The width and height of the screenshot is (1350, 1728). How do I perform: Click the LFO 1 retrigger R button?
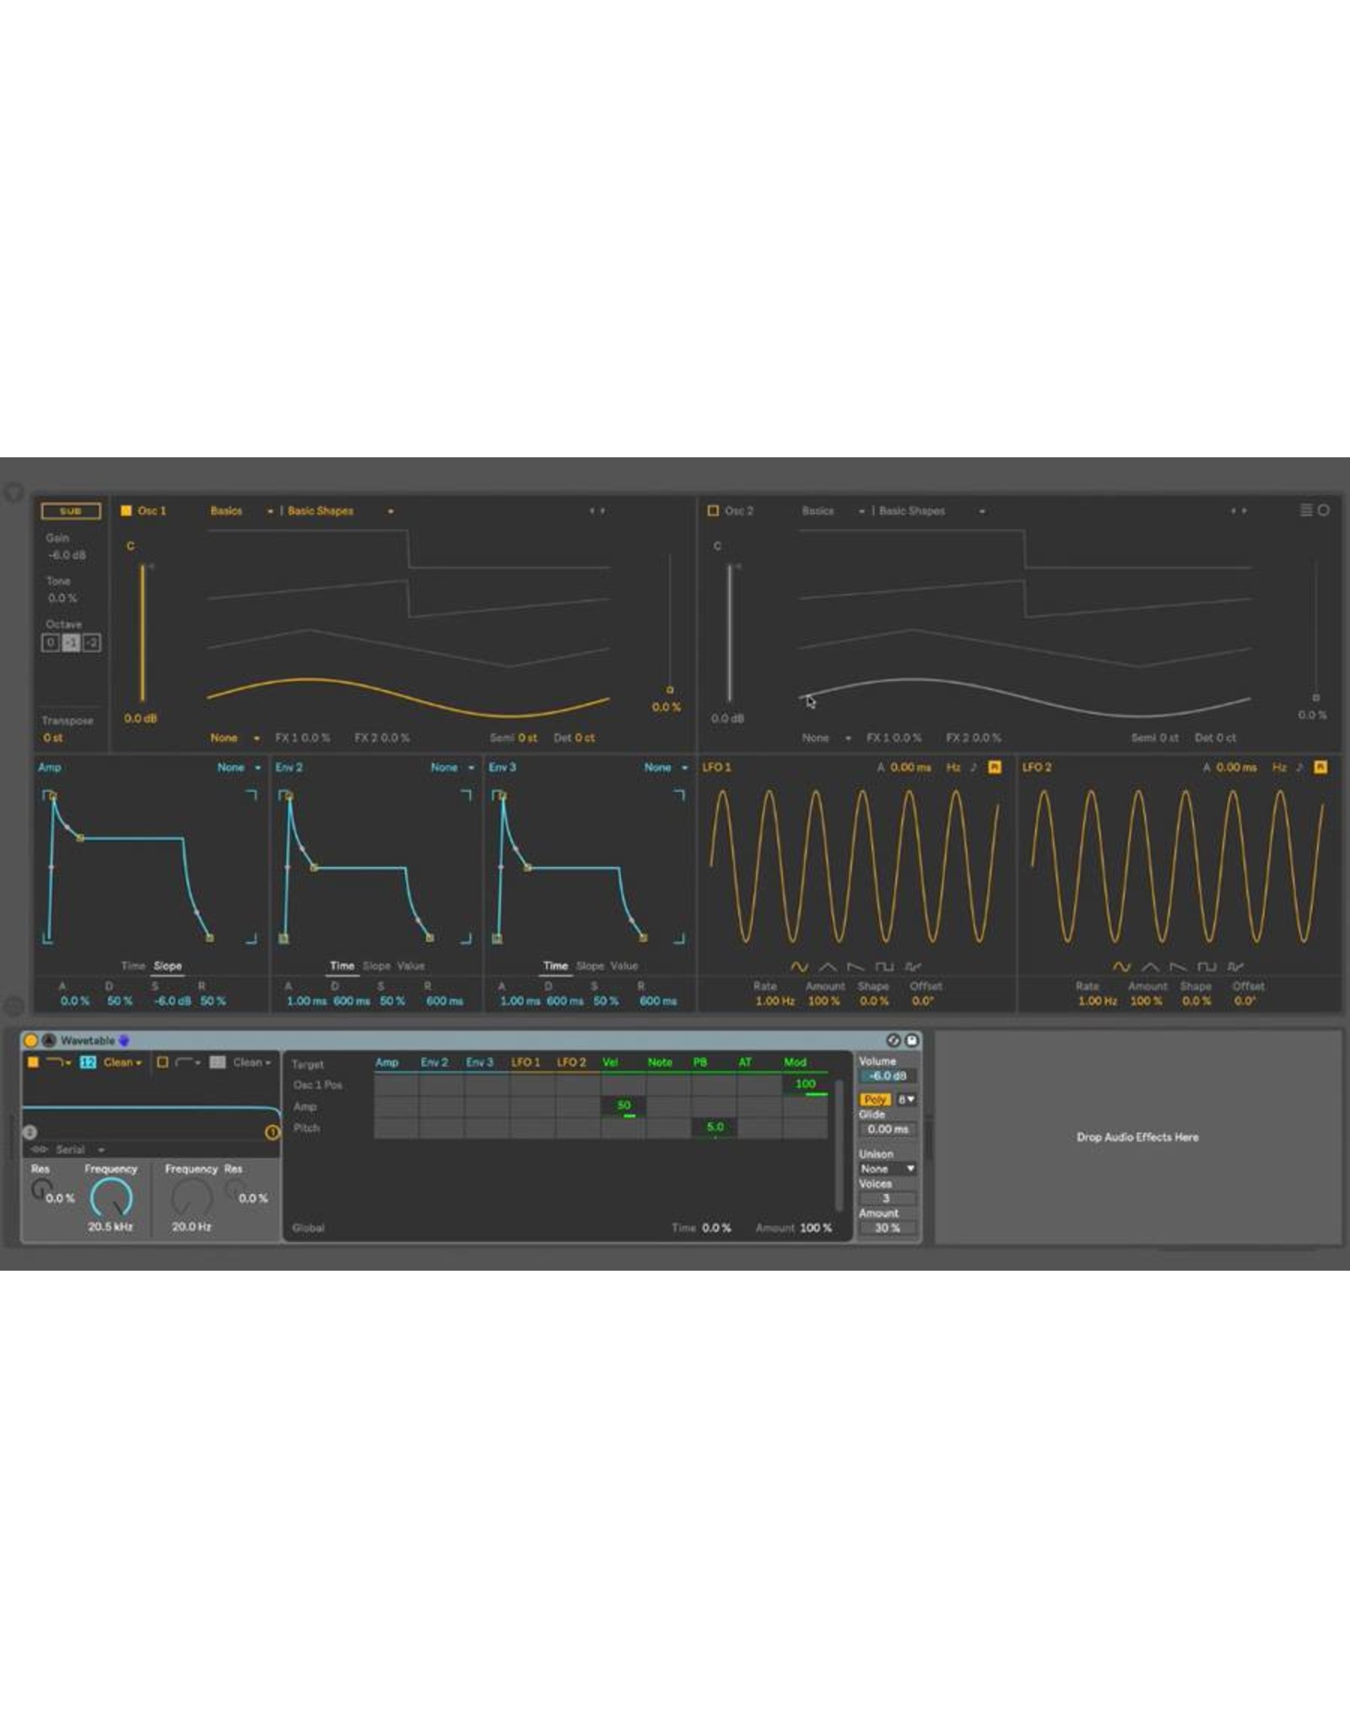994,767
